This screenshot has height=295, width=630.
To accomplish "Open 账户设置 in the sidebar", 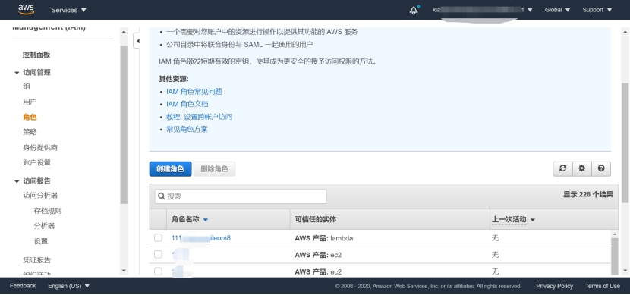I will click(x=37, y=162).
